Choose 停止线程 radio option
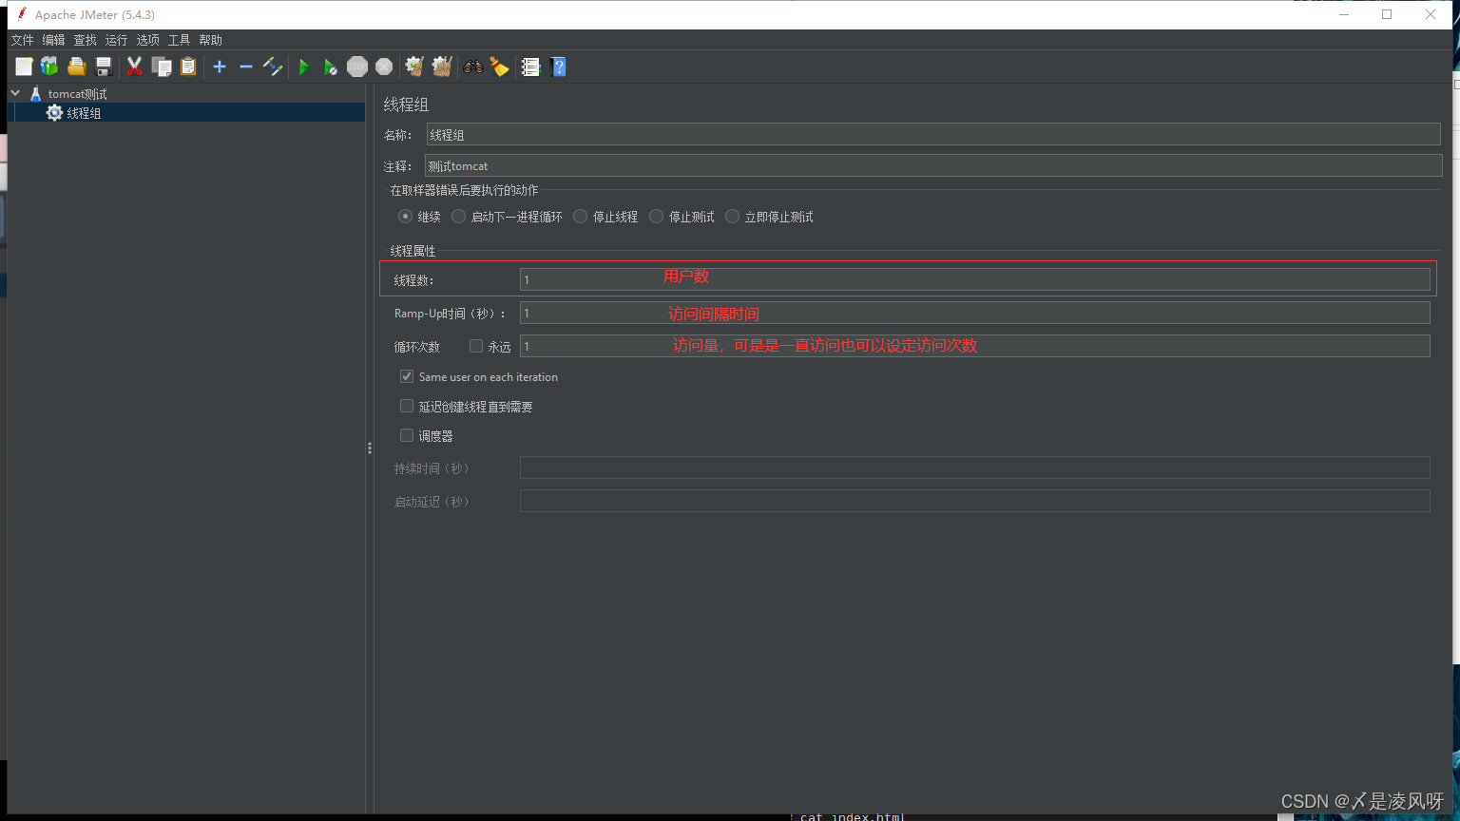 tap(581, 217)
